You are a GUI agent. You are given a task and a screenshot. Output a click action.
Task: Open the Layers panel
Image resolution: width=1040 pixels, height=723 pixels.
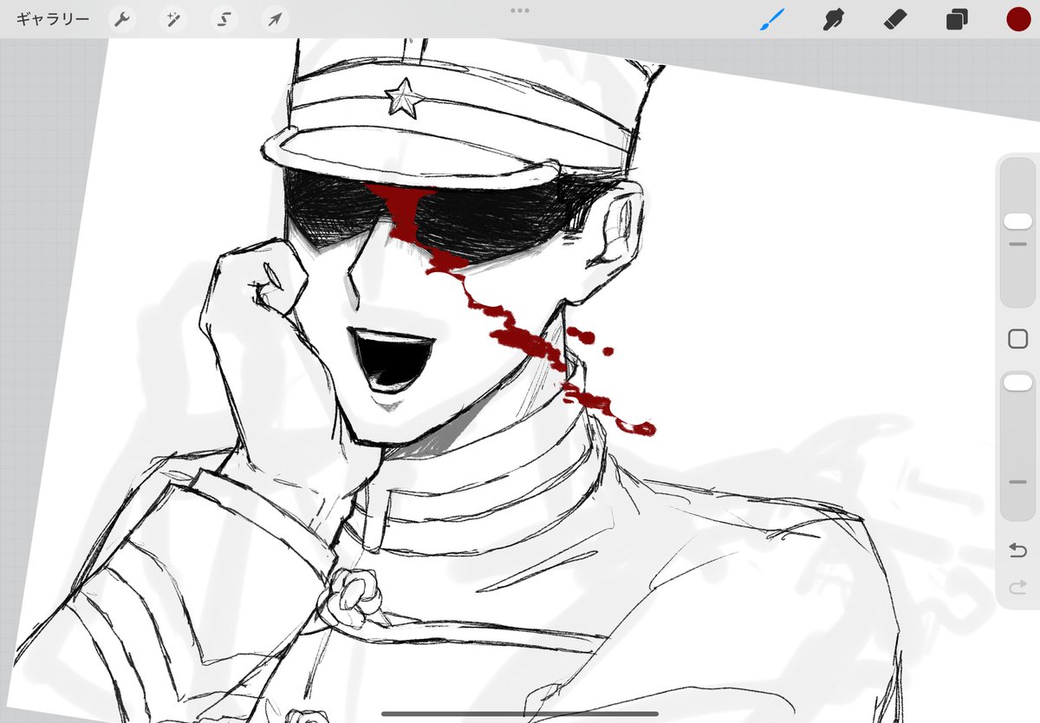pyautogui.click(x=957, y=19)
